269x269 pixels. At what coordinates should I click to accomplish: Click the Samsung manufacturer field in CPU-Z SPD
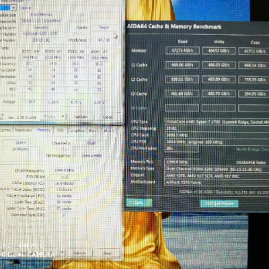[x=41, y=28]
